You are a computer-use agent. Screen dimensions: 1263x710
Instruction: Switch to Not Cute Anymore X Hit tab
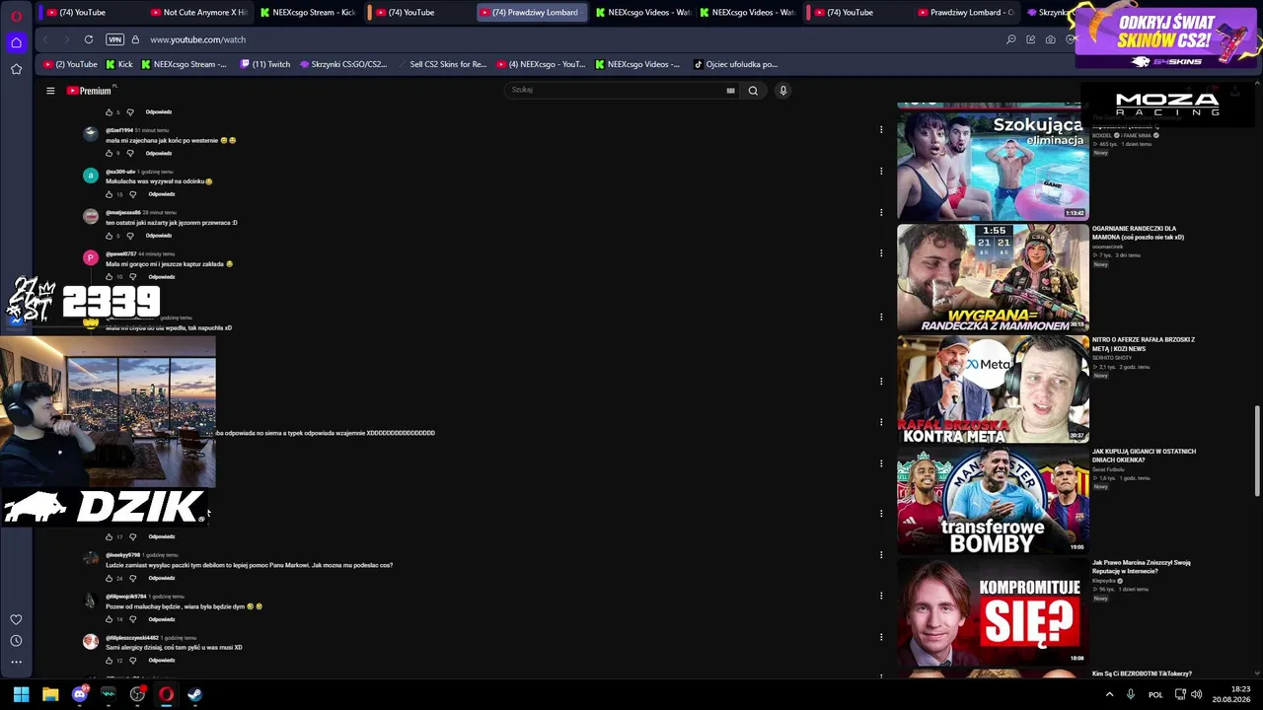(x=198, y=13)
